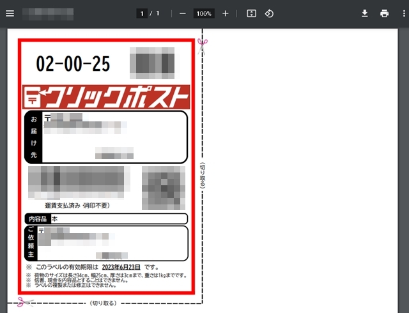The height and width of the screenshot is (313, 409).
Task: Click the 内容品 label
Action: pos(38,219)
